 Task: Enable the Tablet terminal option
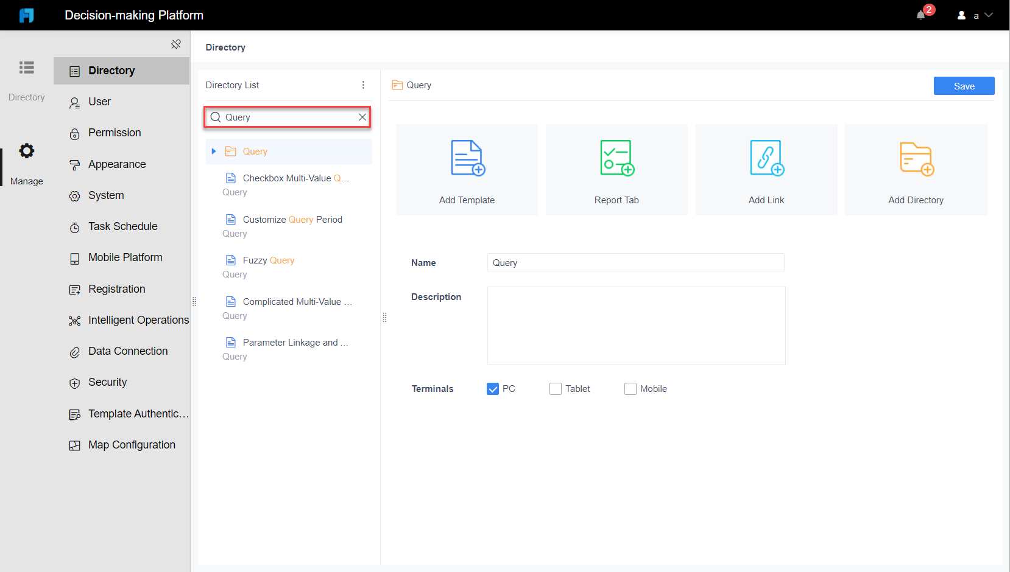click(x=555, y=388)
